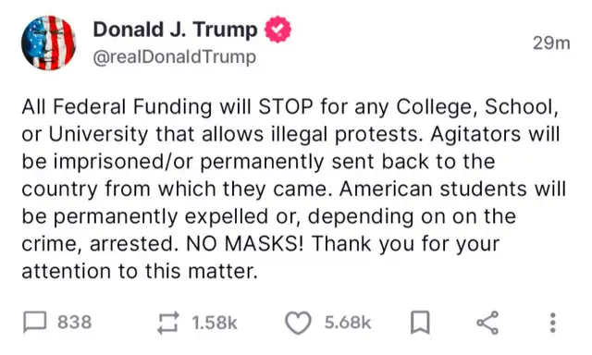Like the post with the heart icon
The width and height of the screenshot is (592, 355).
[298, 323]
